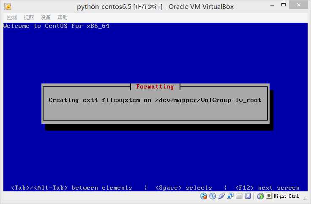This screenshot has width=311, height=204.
Task: Click the 'Right Ctrl' host key label
Action: coord(286,196)
